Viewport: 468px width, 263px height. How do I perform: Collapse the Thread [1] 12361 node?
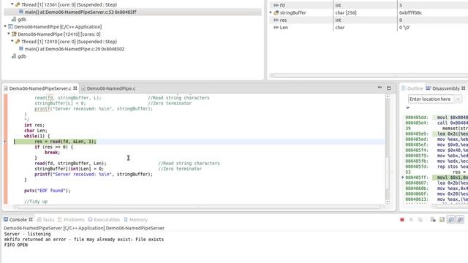tap(12, 4)
